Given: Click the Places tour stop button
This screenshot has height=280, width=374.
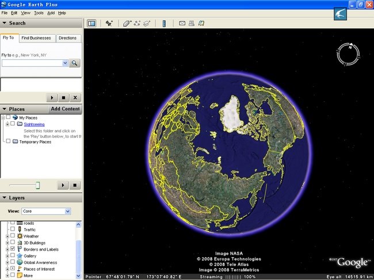Looking at the screenshot, I should [x=75, y=185].
